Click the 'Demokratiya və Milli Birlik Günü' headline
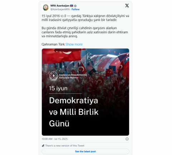The image size is (172, 155). point(74,112)
